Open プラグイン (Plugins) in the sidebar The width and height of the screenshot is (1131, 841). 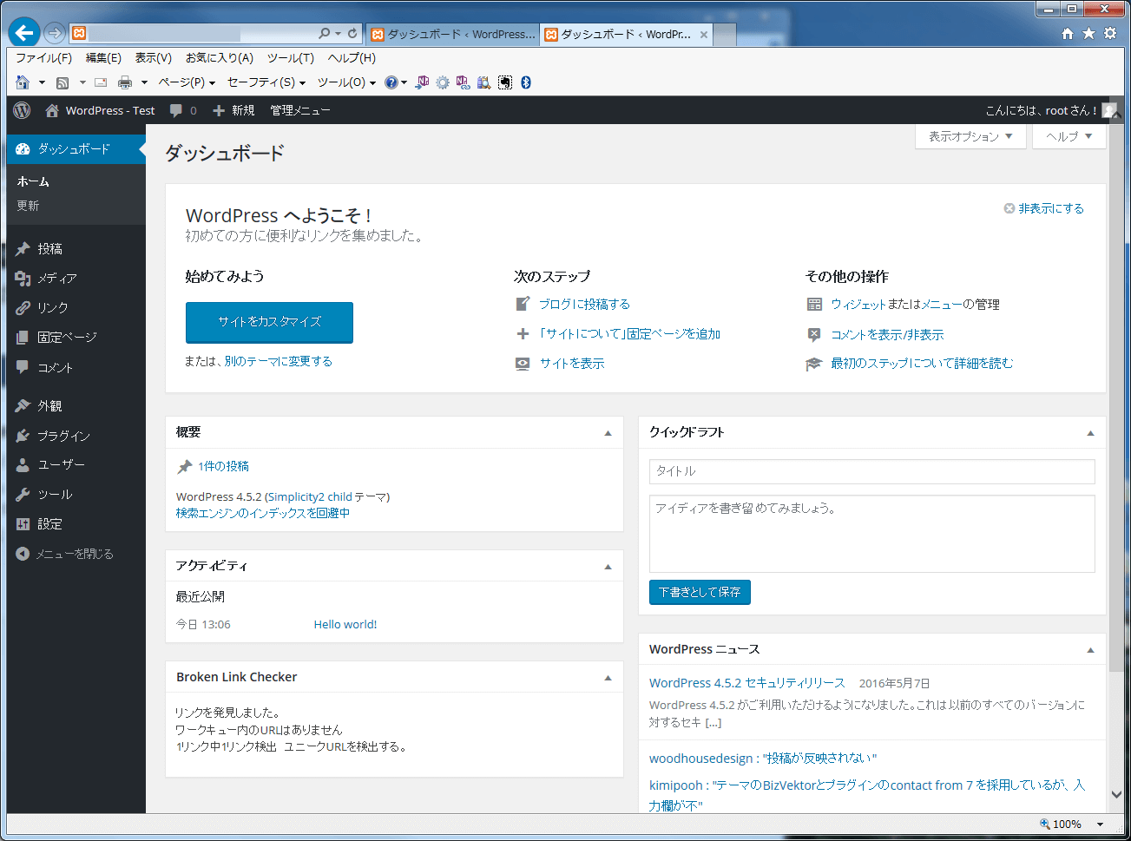click(x=63, y=436)
